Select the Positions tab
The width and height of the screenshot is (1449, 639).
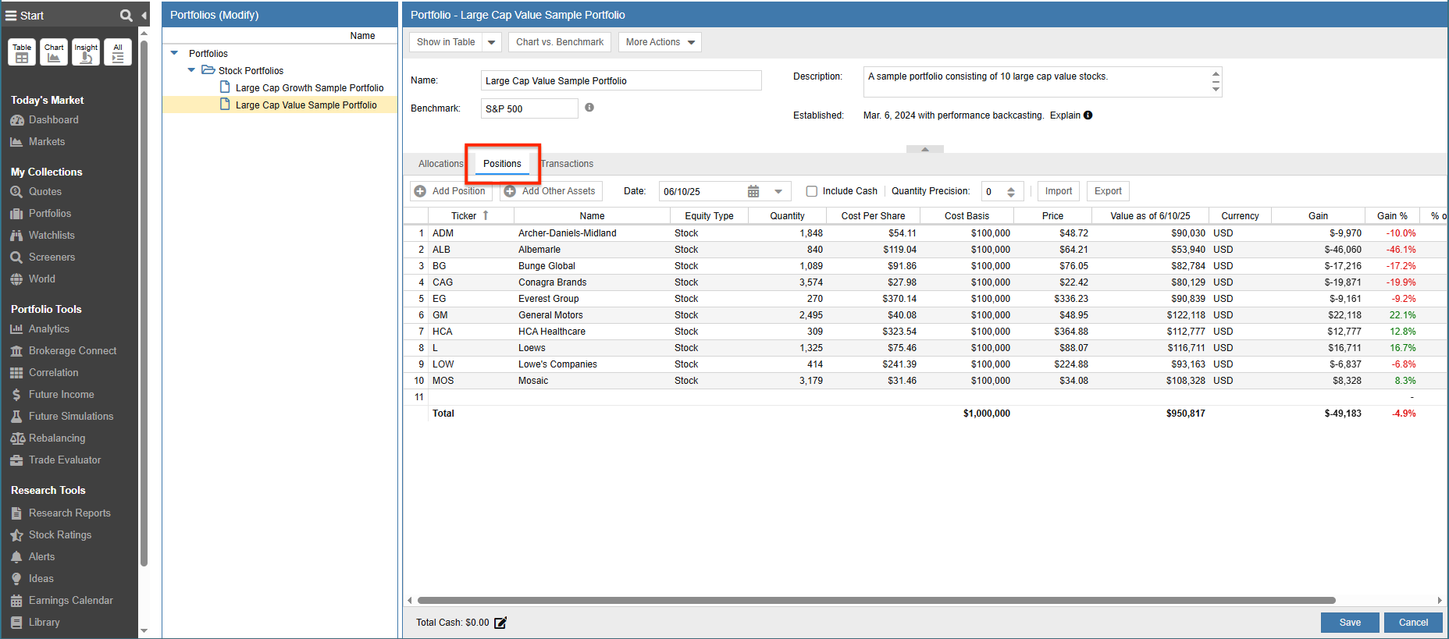[x=502, y=164]
